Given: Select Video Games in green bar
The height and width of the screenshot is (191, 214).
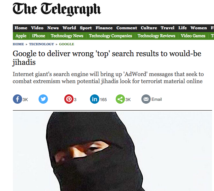Looking at the screenshot, I should (193, 36).
